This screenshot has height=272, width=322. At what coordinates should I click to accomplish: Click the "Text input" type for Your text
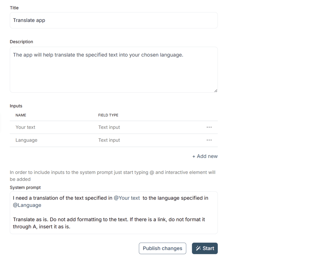tap(109, 127)
